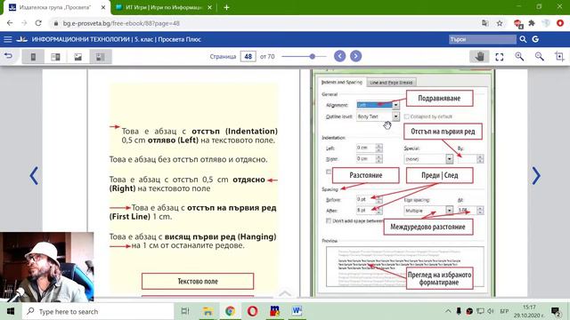
Task: Click the G icon in the header
Action: 535,39
